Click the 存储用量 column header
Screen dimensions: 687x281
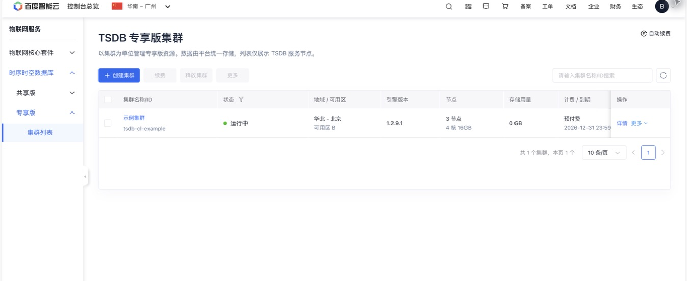point(520,100)
